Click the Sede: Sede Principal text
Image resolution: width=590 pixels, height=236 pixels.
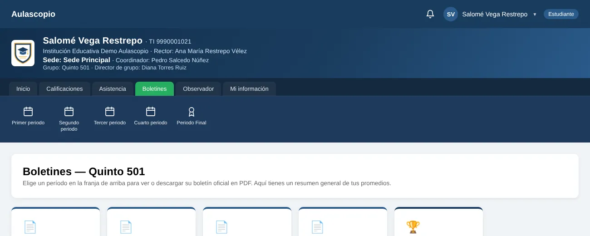(77, 60)
